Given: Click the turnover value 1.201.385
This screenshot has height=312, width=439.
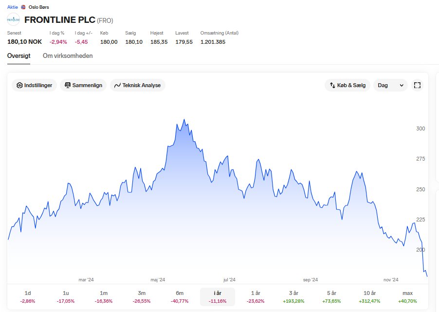Looking at the screenshot, I should (213, 42).
